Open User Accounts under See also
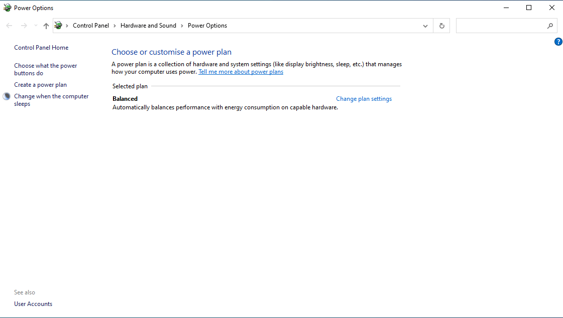The height and width of the screenshot is (318, 563). (x=33, y=304)
